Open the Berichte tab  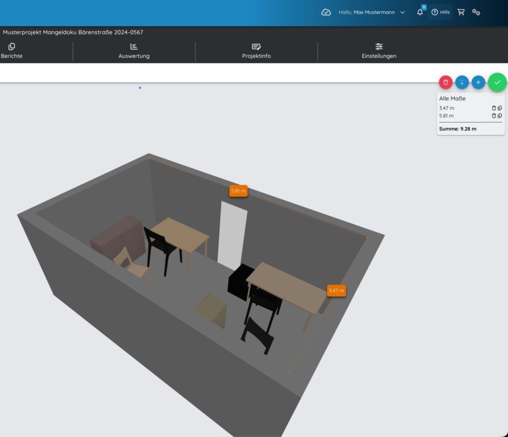pyautogui.click(x=12, y=51)
